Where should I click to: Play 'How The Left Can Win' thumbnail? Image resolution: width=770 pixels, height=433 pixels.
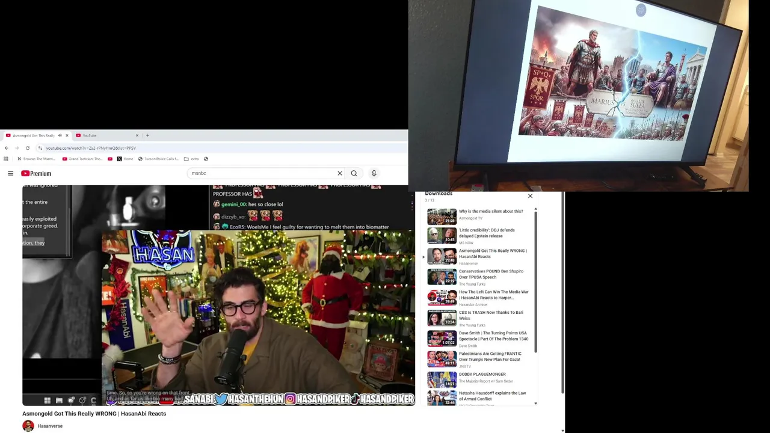[442, 297]
